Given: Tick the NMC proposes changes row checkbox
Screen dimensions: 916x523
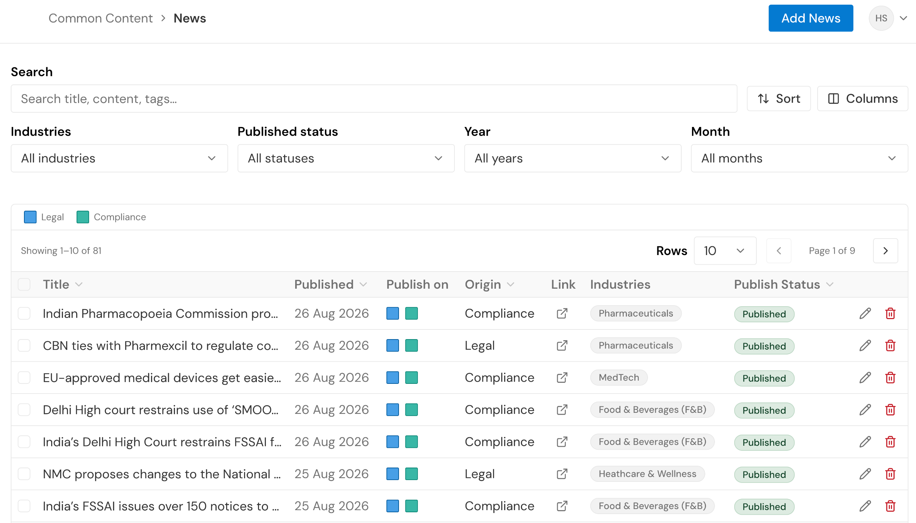Looking at the screenshot, I should (24, 474).
